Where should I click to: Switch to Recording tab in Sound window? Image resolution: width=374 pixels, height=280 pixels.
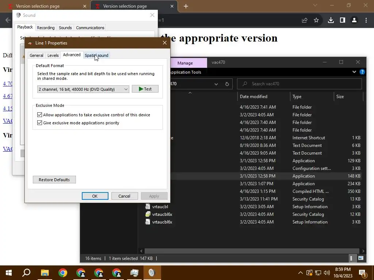click(x=46, y=28)
